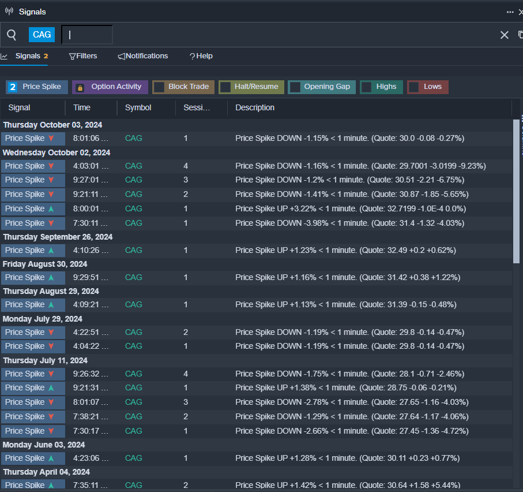Select the Thursday September 26, 2024 group header
This screenshot has height=492, width=523.
(58, 237)
